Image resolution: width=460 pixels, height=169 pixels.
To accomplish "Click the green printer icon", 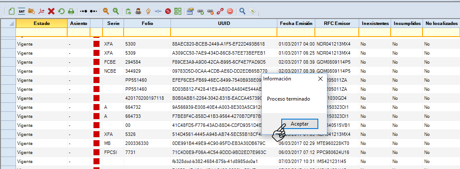I will pyautogui.click(x=71, y=12).
